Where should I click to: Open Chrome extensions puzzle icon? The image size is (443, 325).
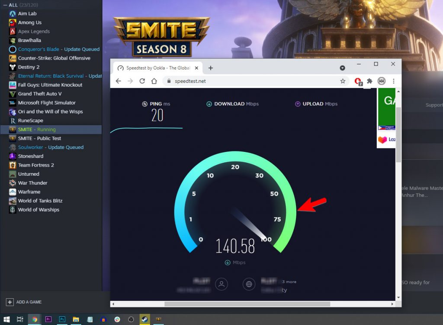[369, 81]
